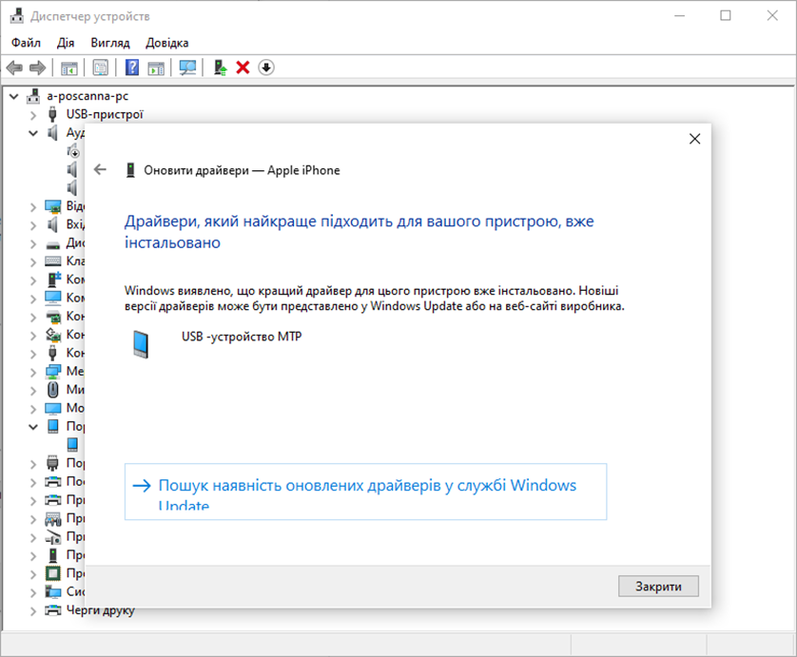
Task: Expand the Дис disk drives category
Action: (x=33, y=244)
